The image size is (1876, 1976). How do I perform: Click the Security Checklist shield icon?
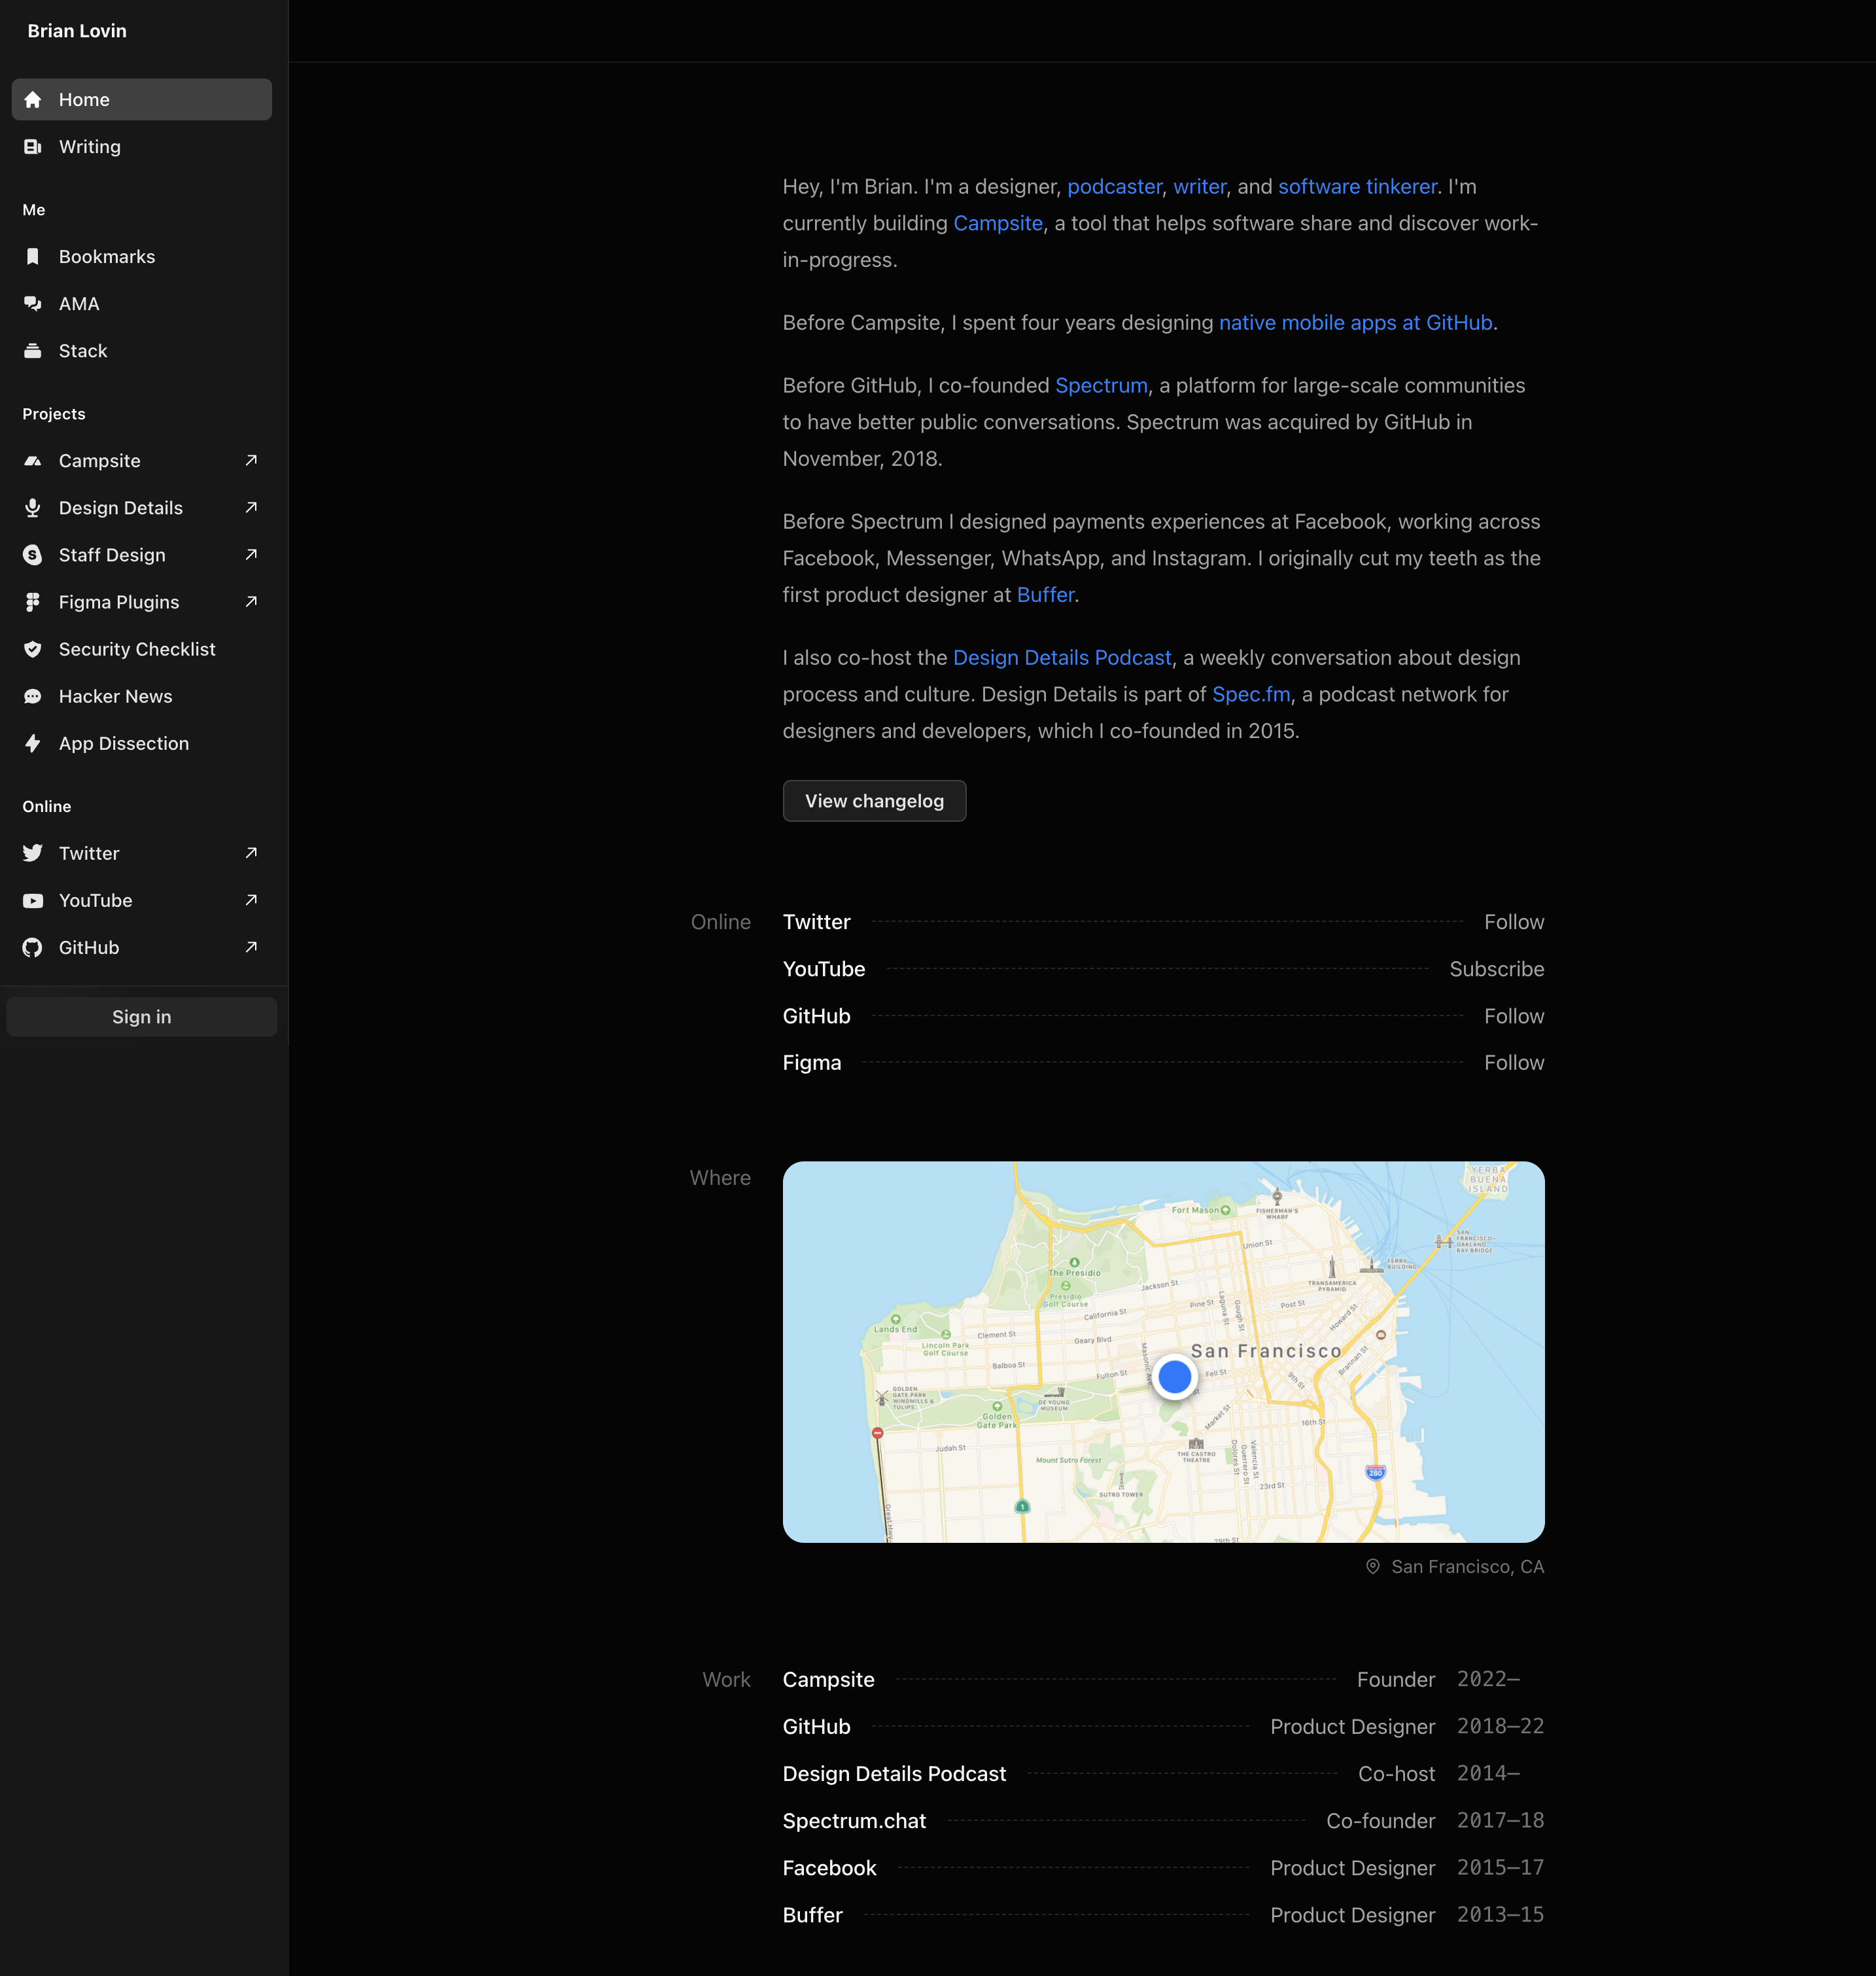click(33, 648)
